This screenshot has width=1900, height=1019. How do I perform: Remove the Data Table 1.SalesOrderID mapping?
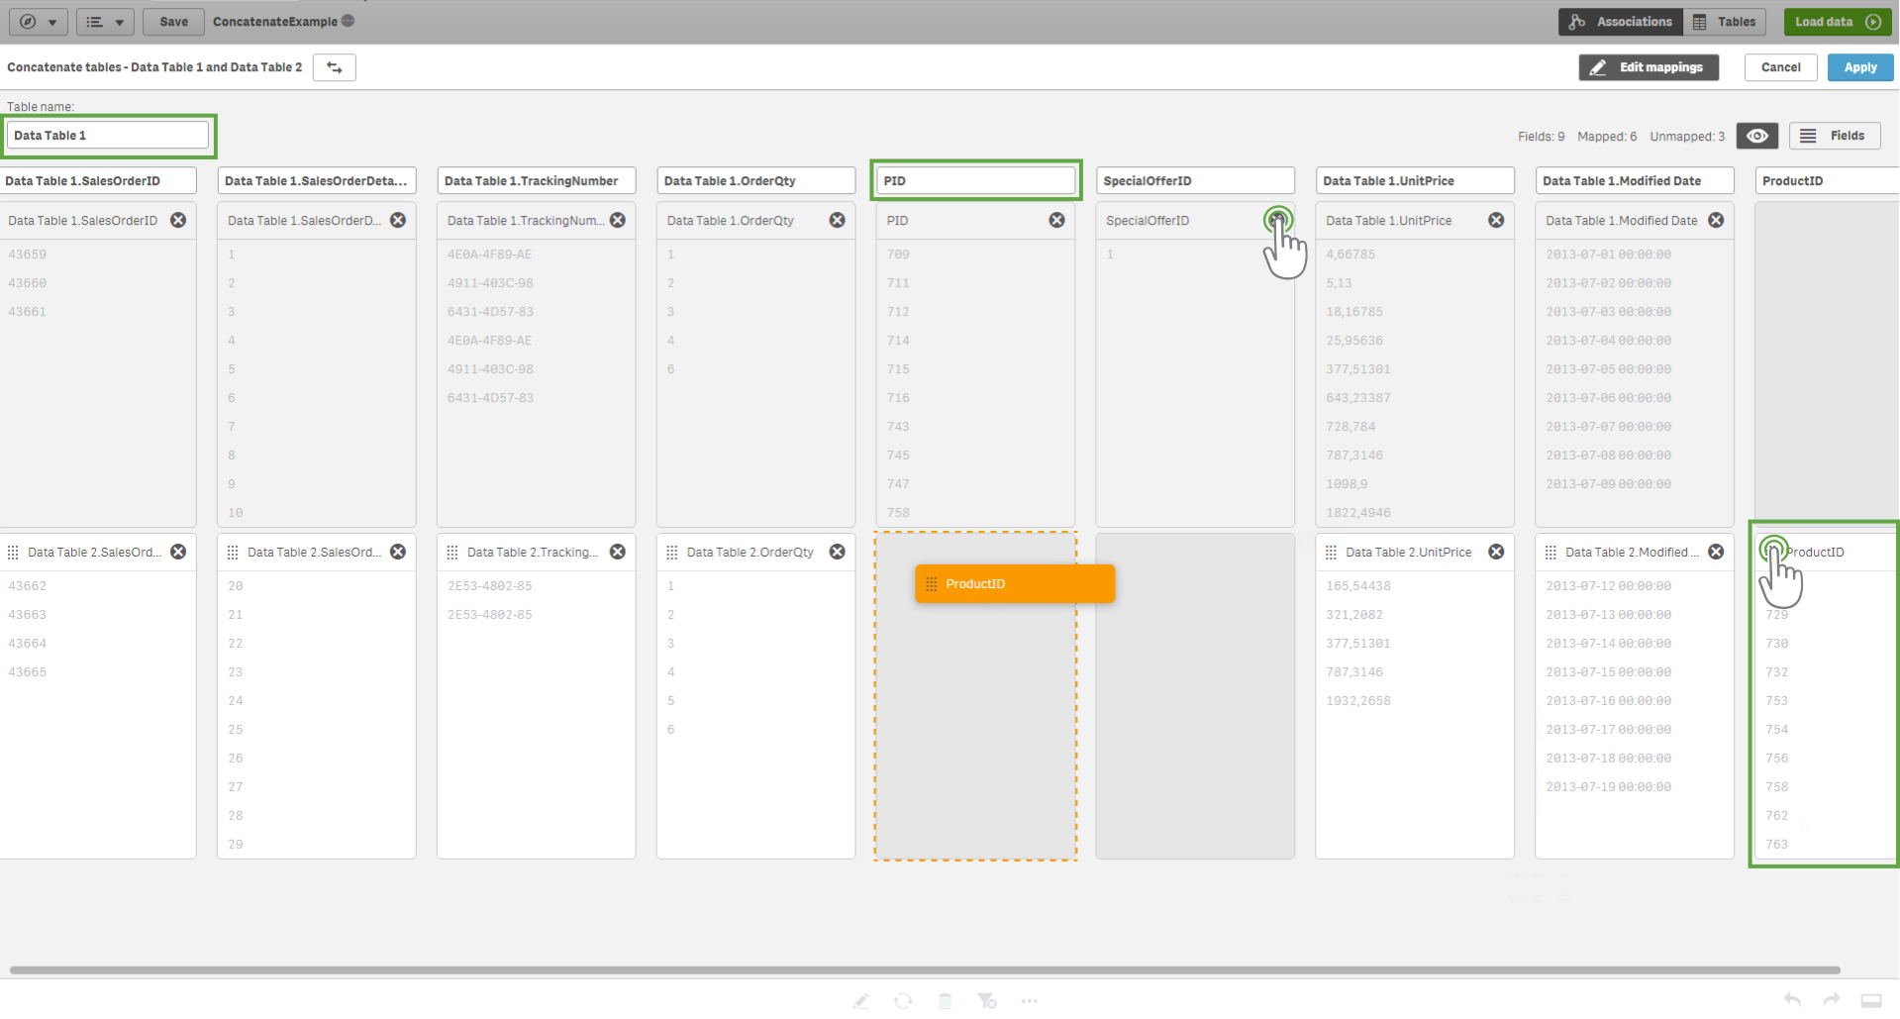[178, 220]
